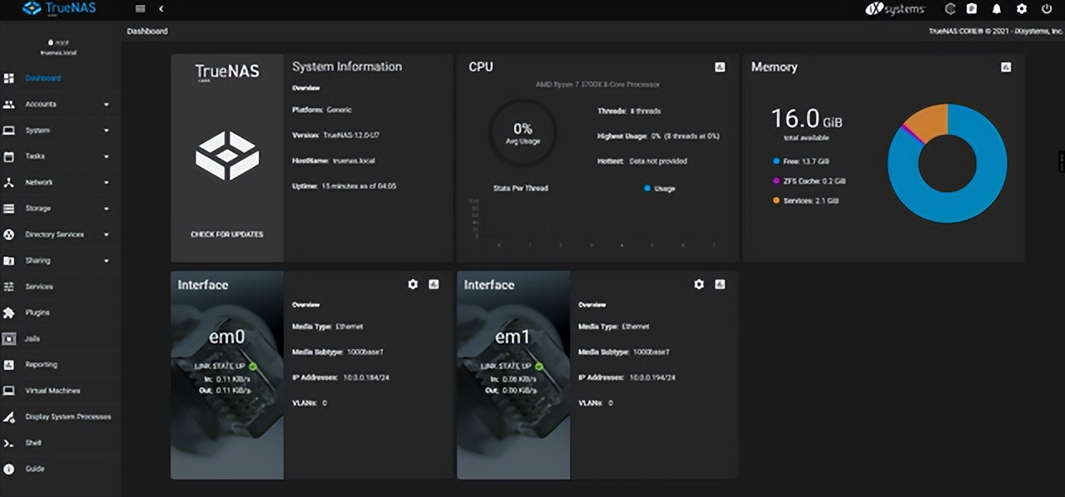Collapse sidebar with the left chevron
Screen dimensions: 1065x497
click(161, 9)
